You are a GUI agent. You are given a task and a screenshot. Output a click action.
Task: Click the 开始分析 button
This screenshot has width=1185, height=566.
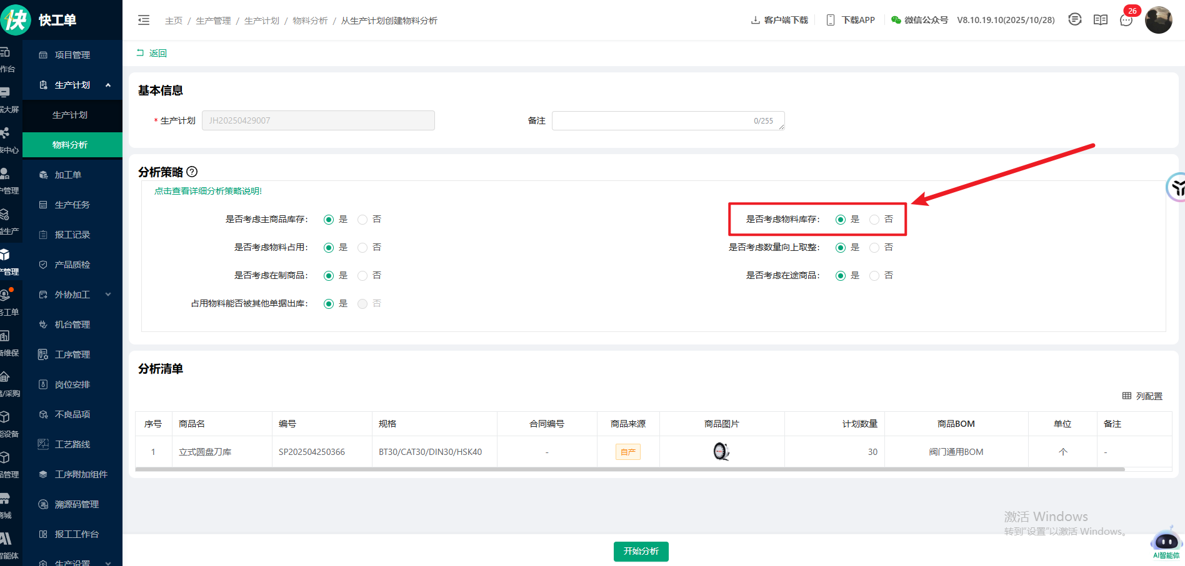point(641,551)
